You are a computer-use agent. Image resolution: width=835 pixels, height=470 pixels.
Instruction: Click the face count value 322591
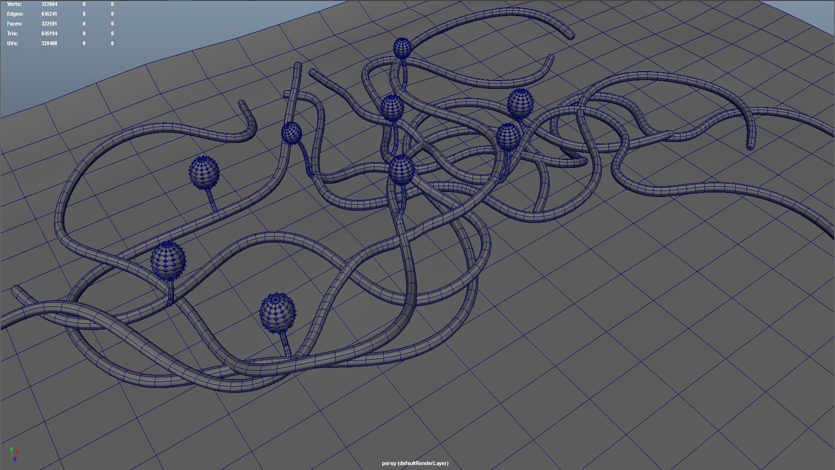coord(49,24)
